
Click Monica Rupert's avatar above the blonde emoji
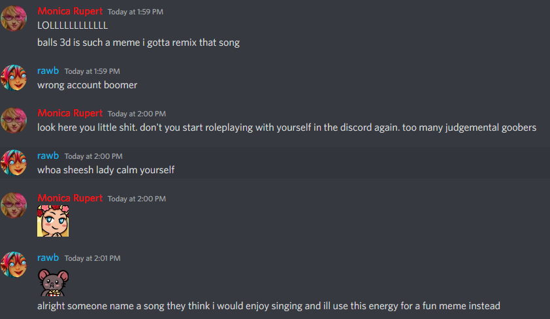tap(14, 205)
